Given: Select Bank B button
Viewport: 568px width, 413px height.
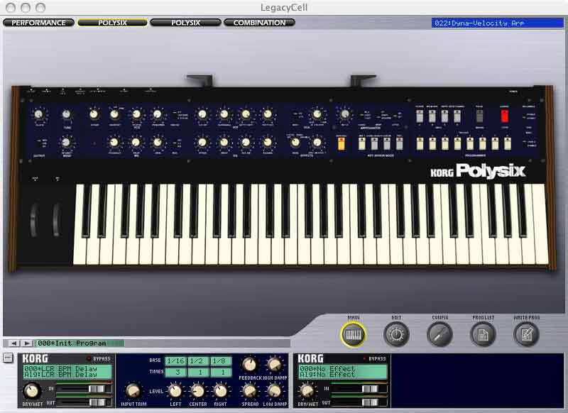Looking at the screenshot, I should [432, 116].
